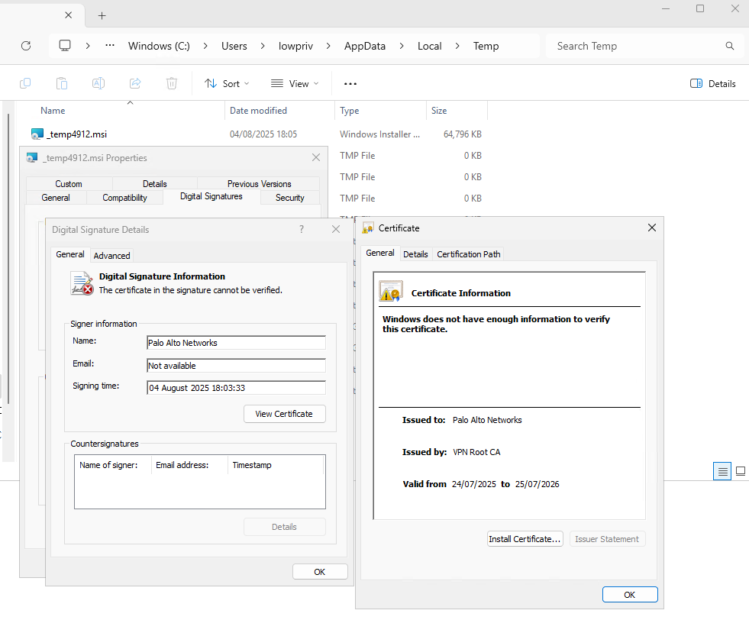
Task: Click the Refresh icon in Explorer
Action: tap(26, 46)
